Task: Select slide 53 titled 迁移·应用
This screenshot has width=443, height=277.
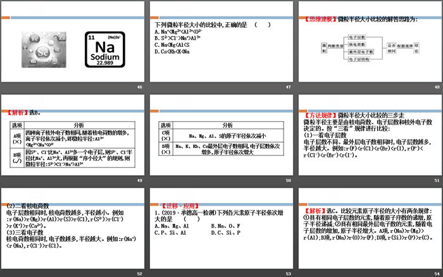Action: tap(221, 228)
